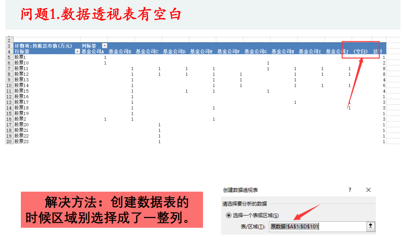The height and width of the screenshot is (249, 404).
Task: Click the collapse dialog range selector icon
Action: [x=370, y=226]
